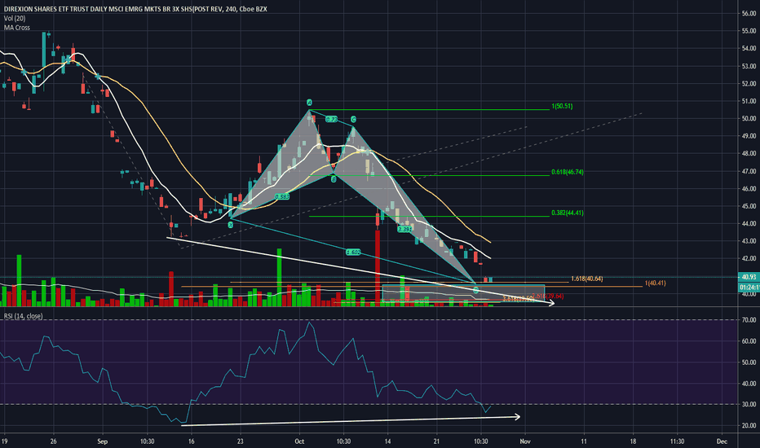760x448 pixels.
Task: Click the harmonic pattern point D marker
Action: coord(476,290)
